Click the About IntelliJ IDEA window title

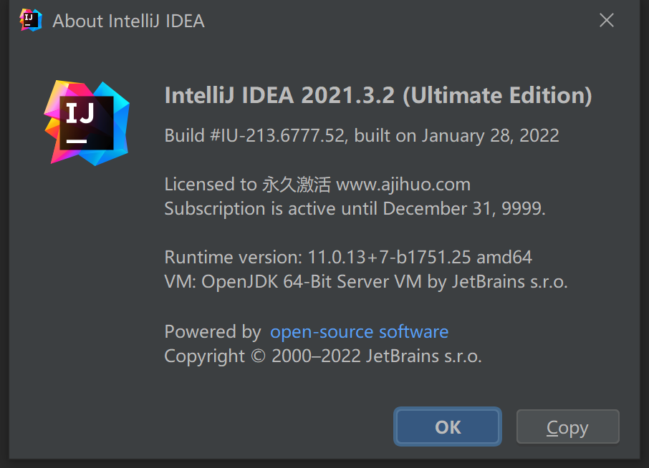pos(129,21)
